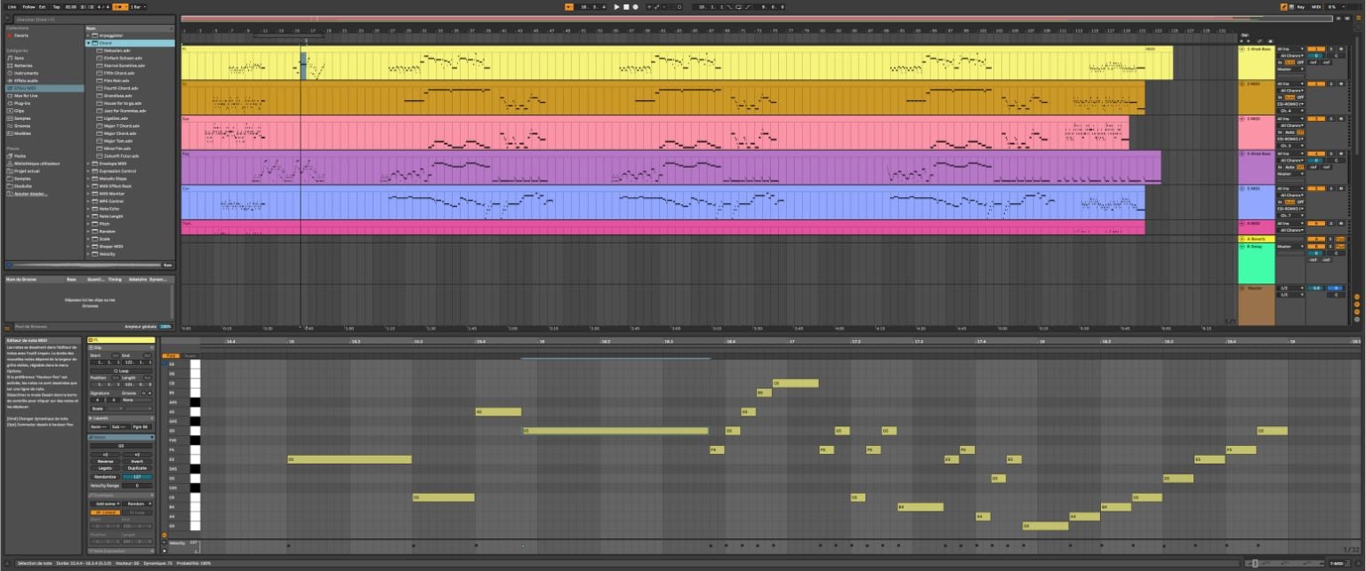
Task: Open the Samples category
Action: pyautogui.click(x=22, y=118)
